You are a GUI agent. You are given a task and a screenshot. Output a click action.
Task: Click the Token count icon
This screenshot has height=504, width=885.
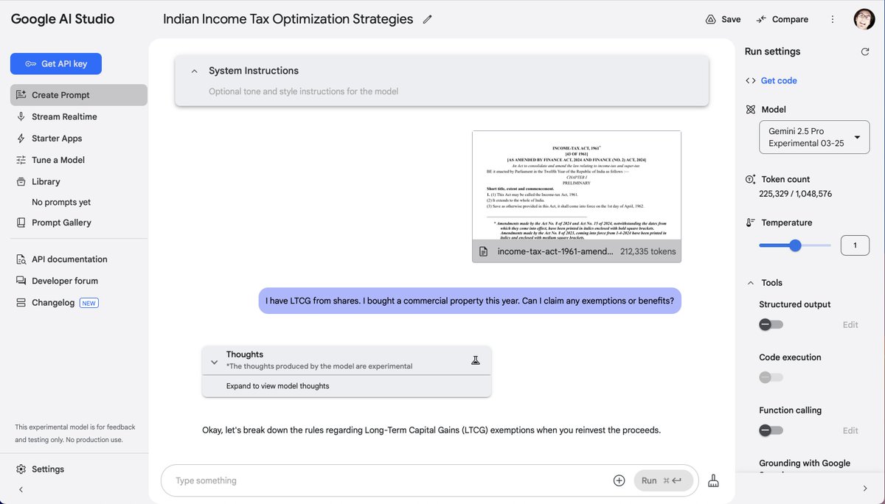pos(751,180)
